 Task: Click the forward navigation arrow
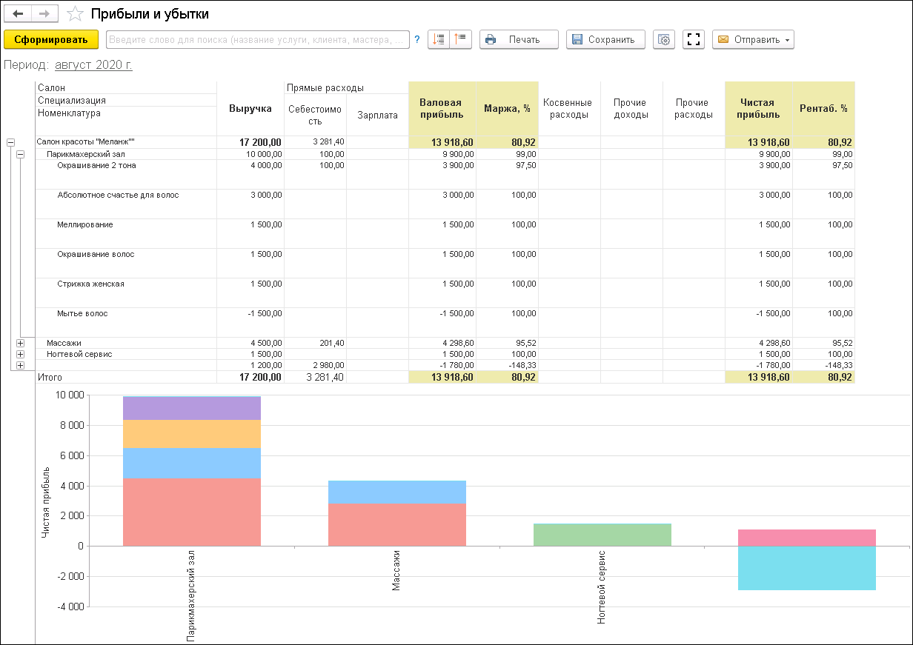[x=44, y=14]
